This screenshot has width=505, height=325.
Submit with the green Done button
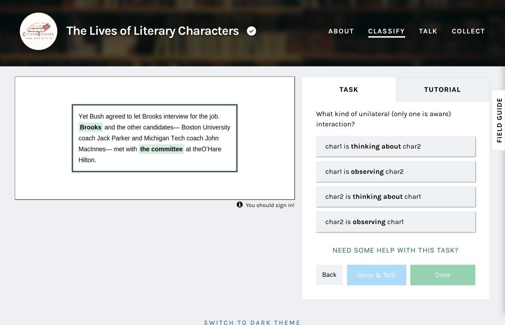pos(442,275)
